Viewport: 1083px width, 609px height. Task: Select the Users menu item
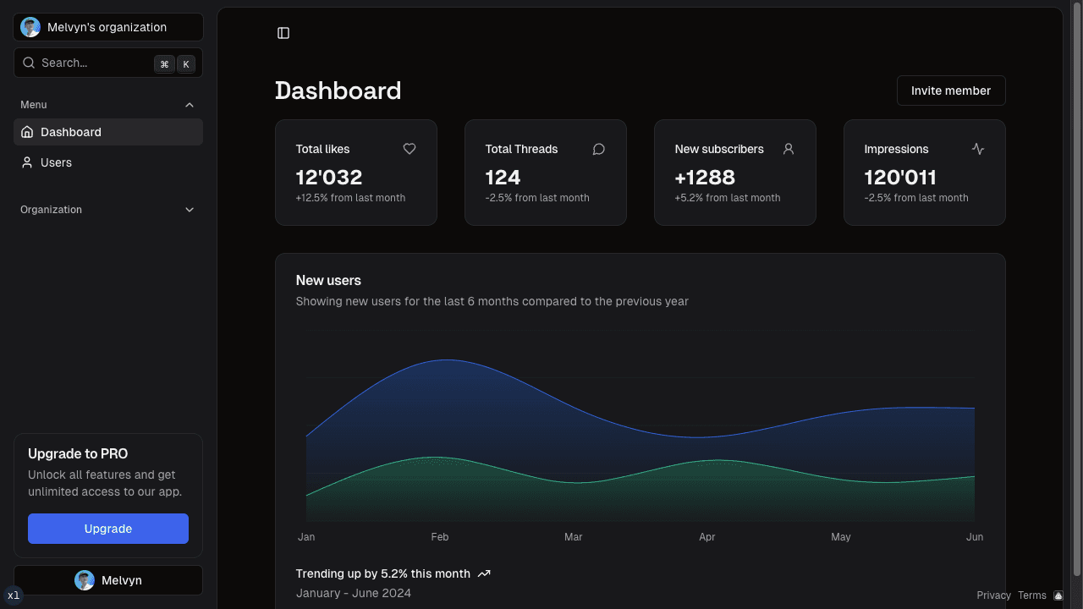click(56, 162)
